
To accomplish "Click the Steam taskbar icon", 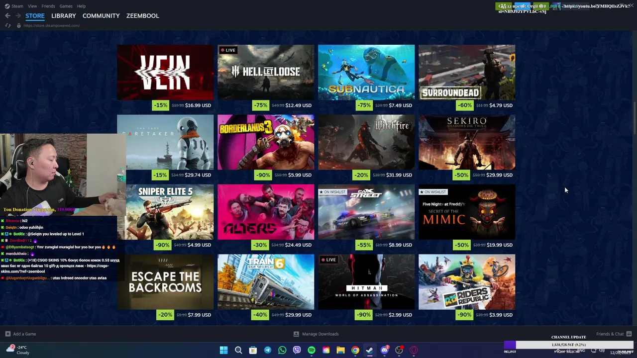I will (370, 350).
